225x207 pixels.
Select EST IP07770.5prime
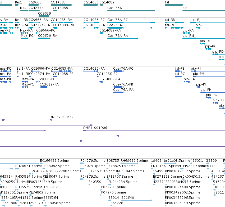101,190
